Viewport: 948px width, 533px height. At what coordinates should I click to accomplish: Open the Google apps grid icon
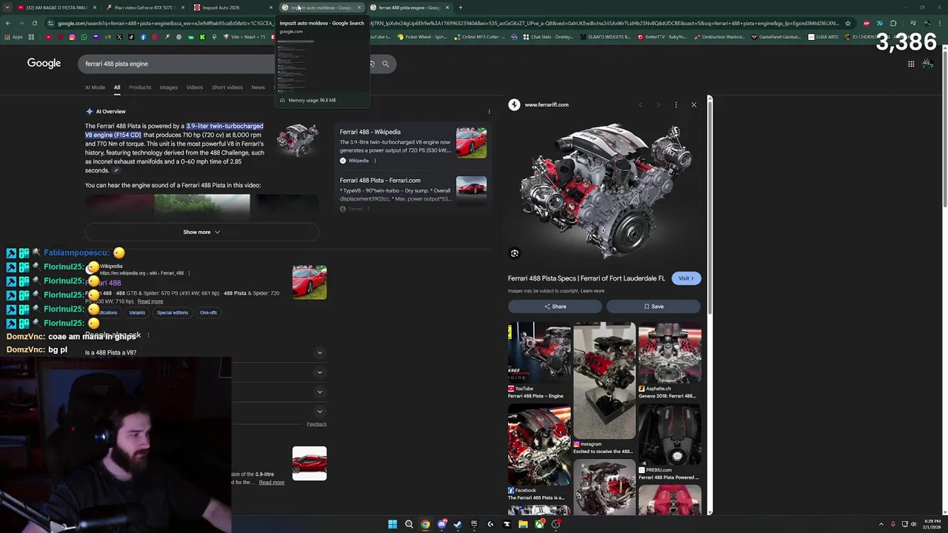point(911,64)
